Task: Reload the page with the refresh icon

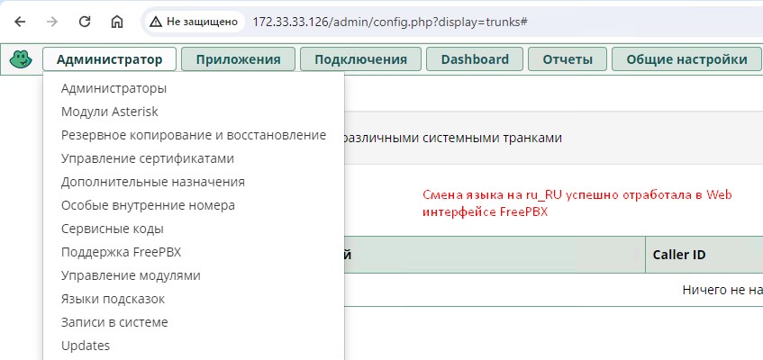Action: pyautogui.click(x=85, y=20)
